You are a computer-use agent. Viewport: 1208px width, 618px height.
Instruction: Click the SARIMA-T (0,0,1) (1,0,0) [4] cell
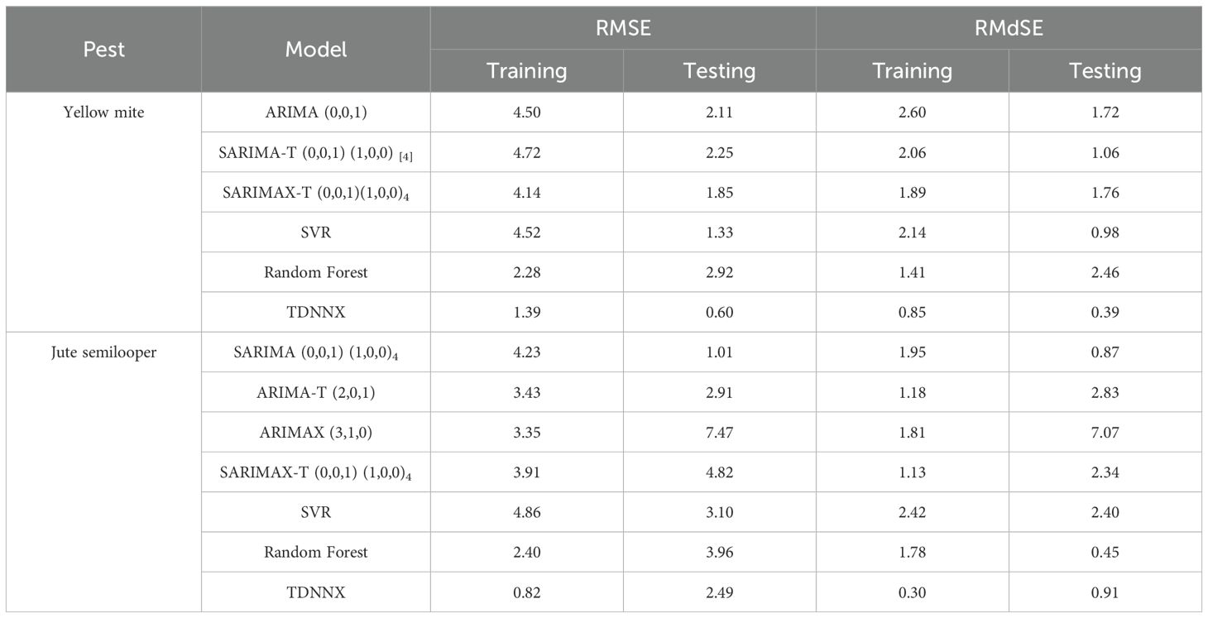click(315, 152)
